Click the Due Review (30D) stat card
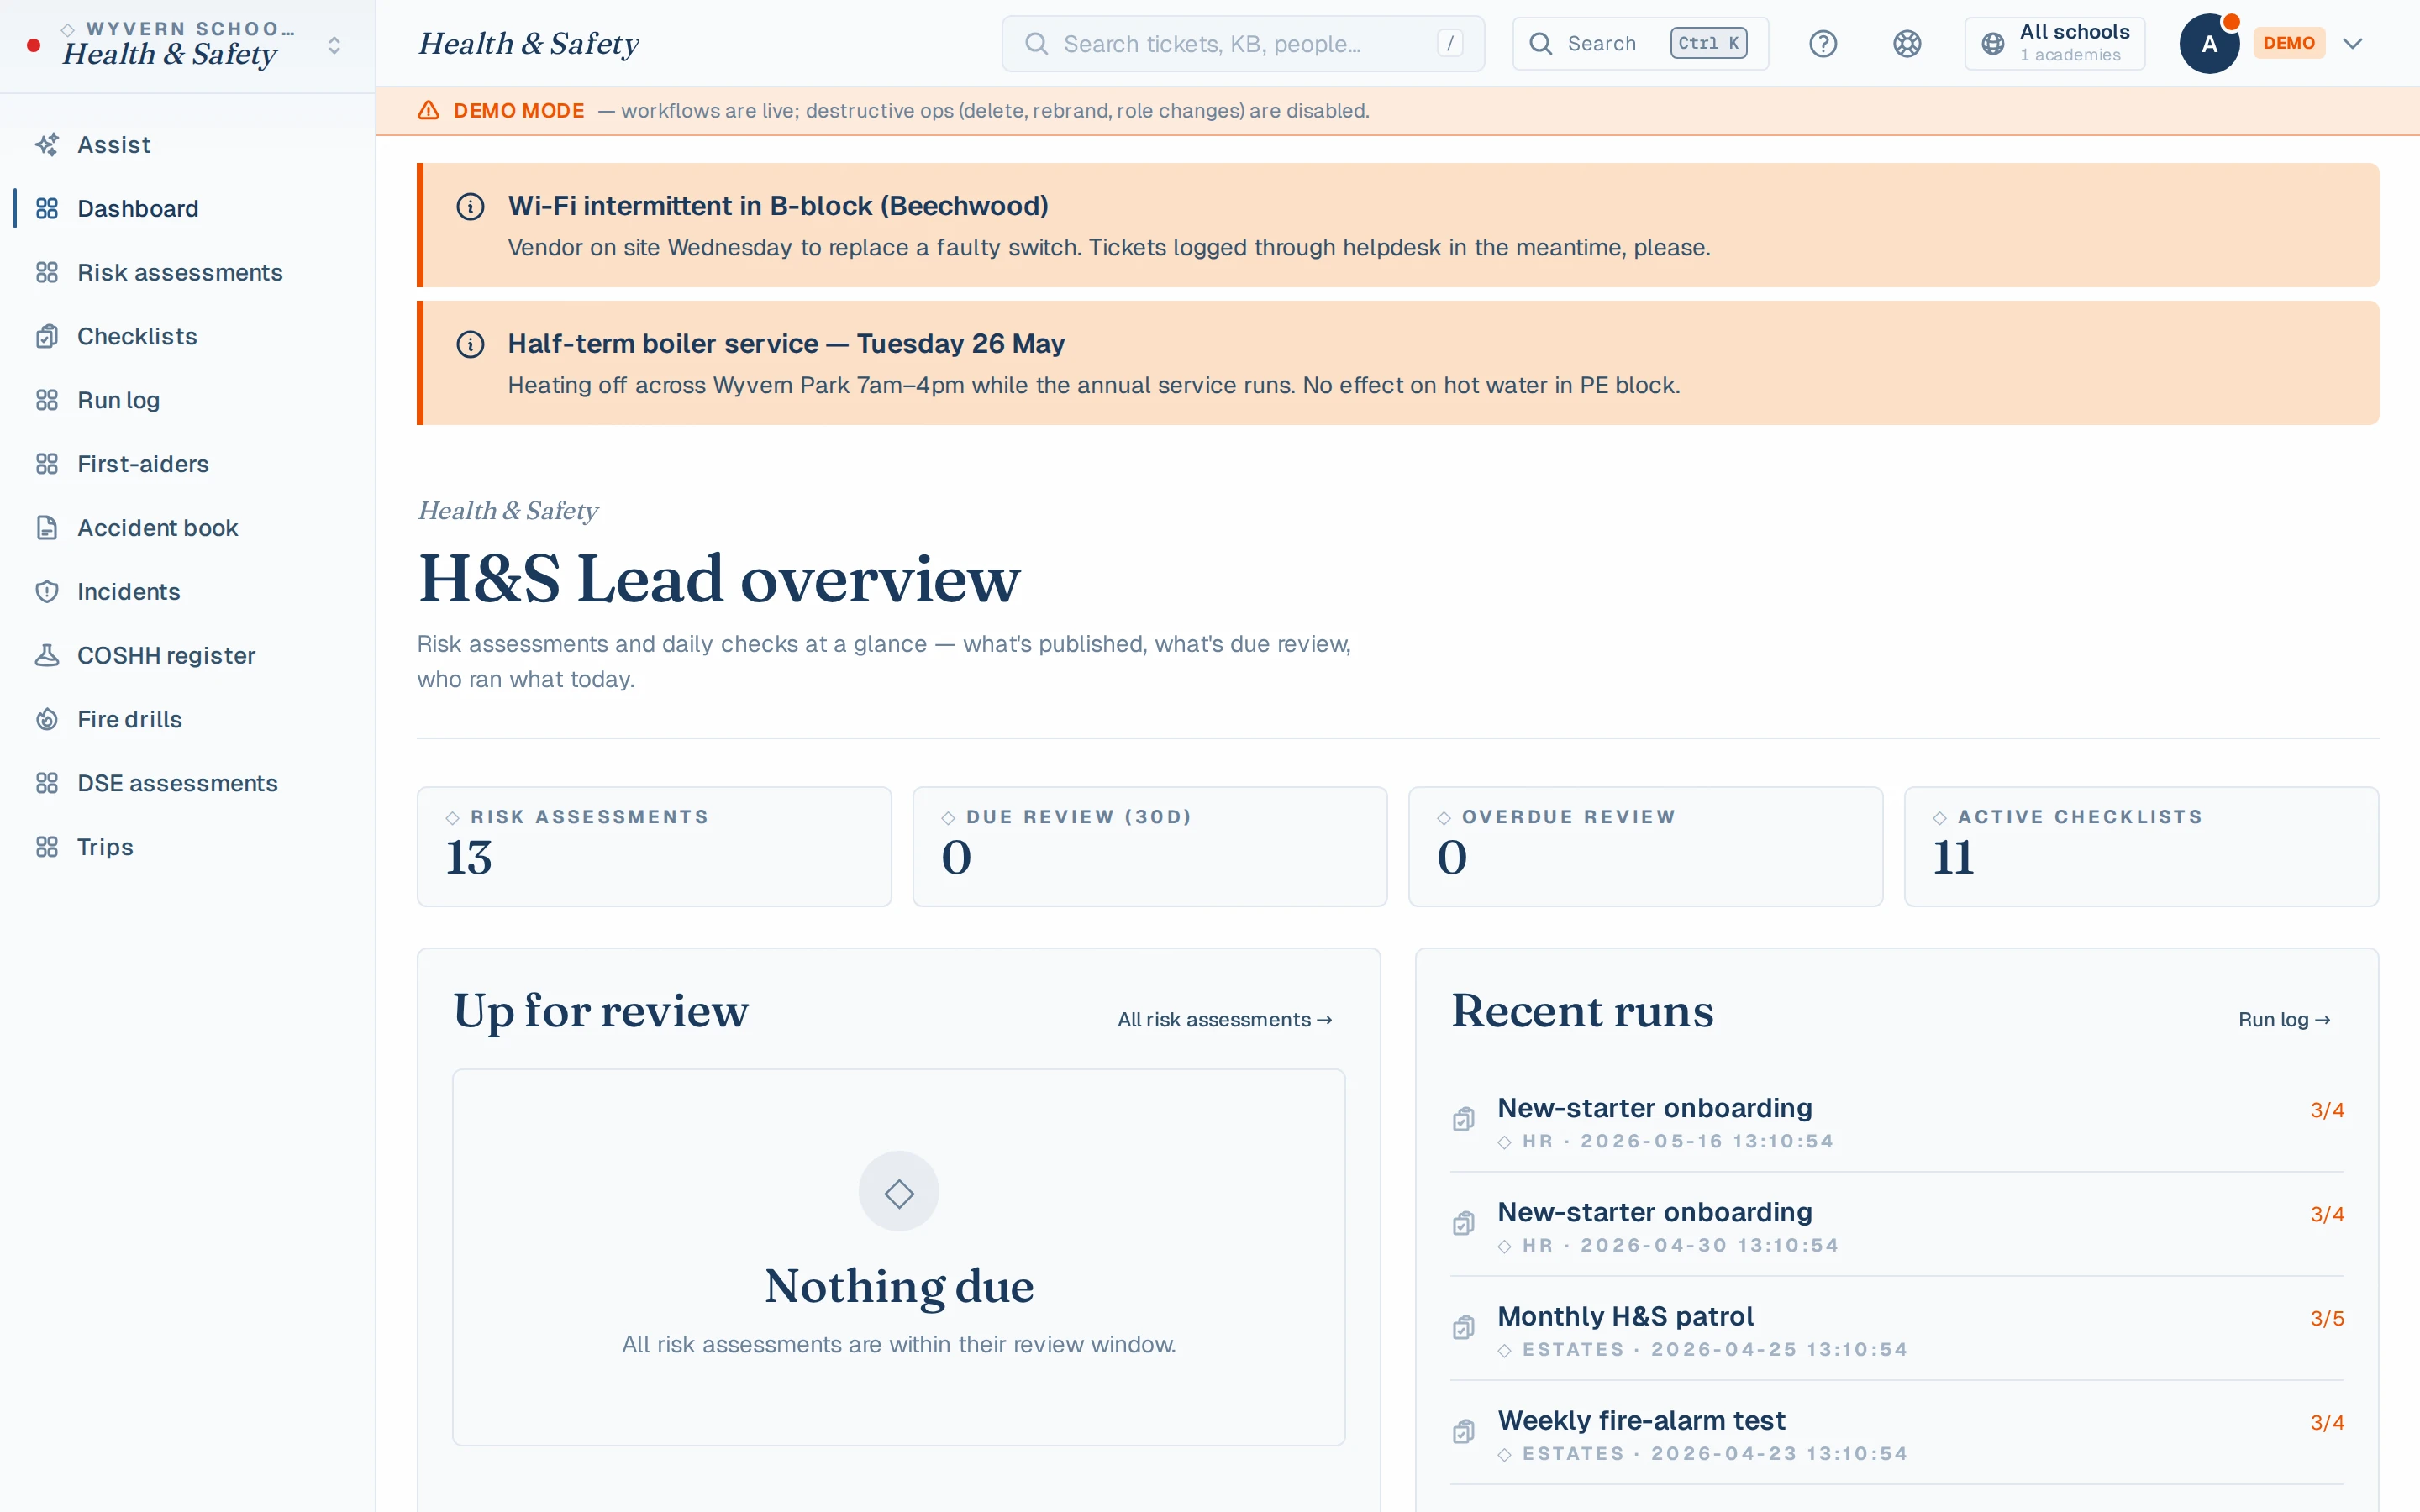This screenshot has width=2420, height=1512. pos(1150,847)
